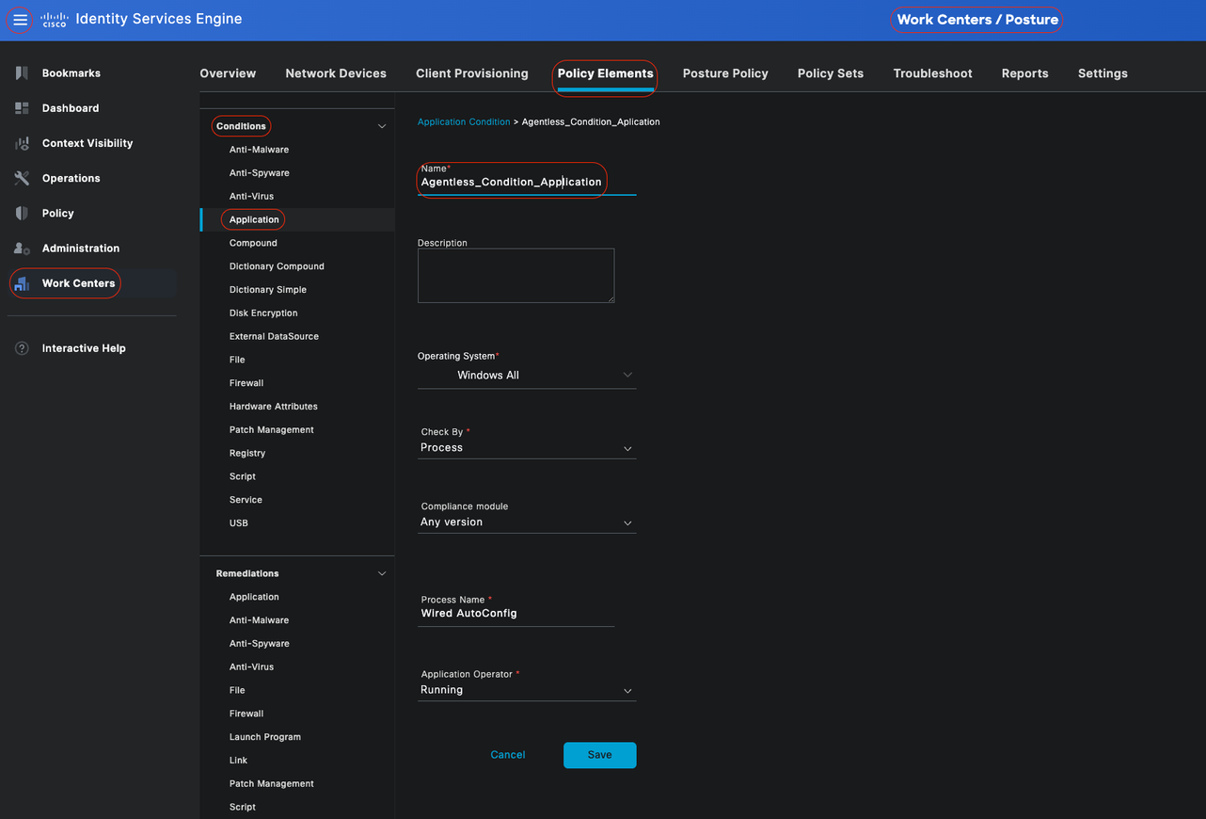
Task: Click the Process Name input field
Action: click(516, 614)
